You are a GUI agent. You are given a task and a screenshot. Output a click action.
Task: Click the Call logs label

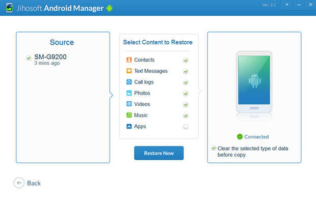(x=144, y=82)
